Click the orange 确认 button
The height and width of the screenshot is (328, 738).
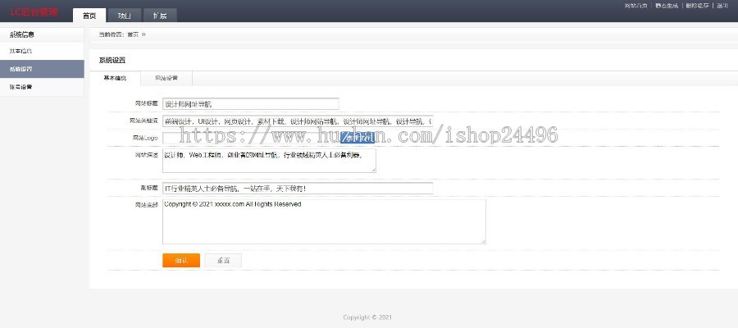(181, 260)
